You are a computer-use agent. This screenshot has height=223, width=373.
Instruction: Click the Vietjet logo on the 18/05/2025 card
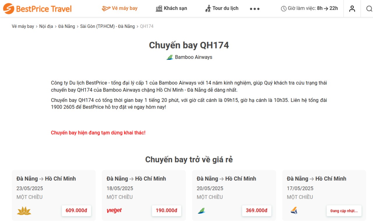(114, 211)
